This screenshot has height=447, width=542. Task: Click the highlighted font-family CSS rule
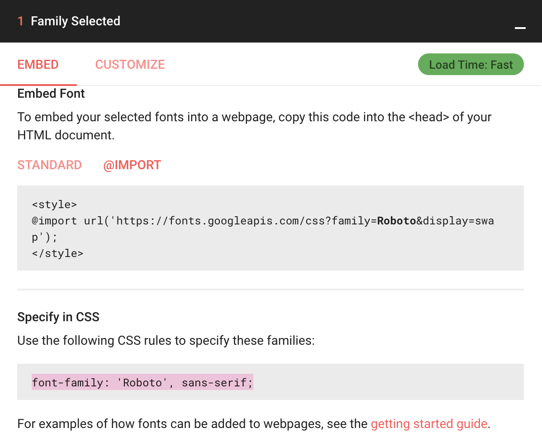(x=142, y=382)
